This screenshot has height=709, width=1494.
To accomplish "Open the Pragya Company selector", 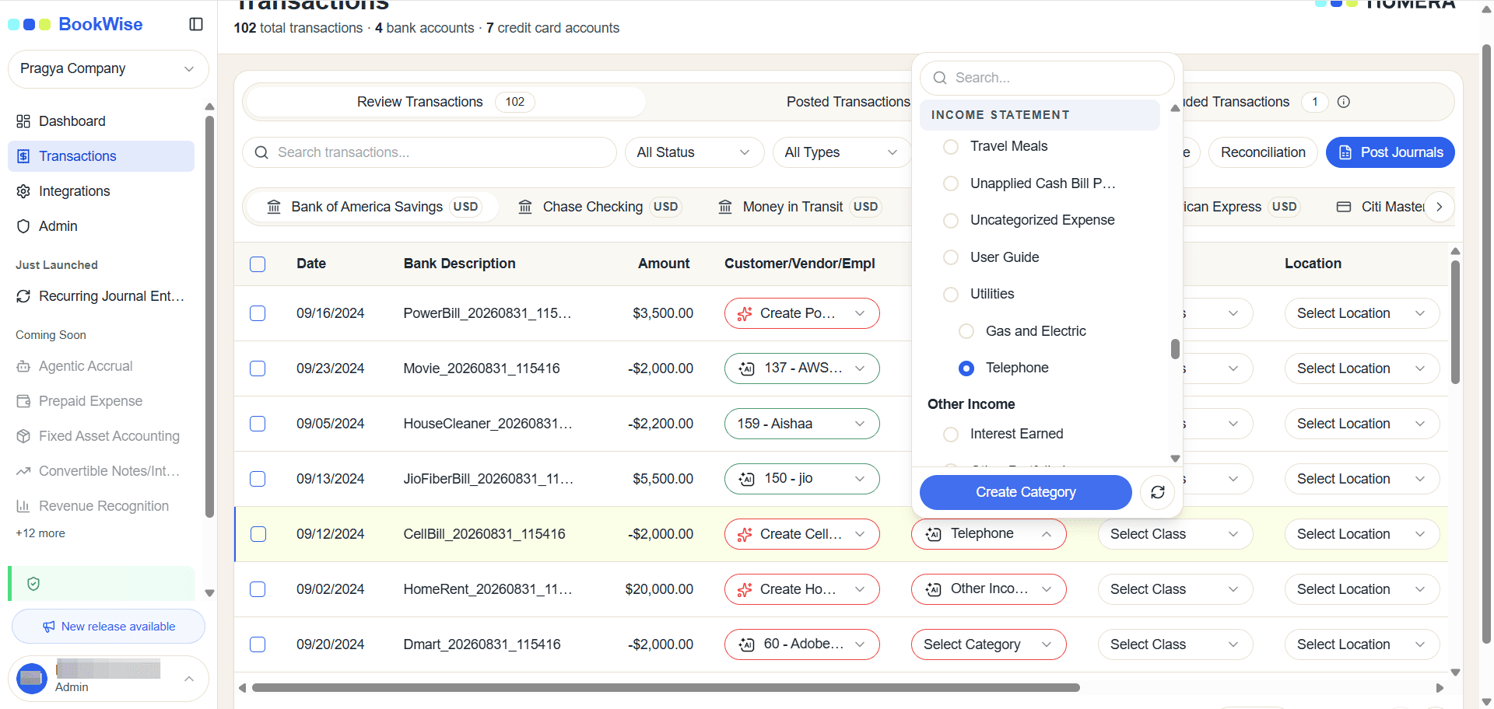I will (108, 69).
